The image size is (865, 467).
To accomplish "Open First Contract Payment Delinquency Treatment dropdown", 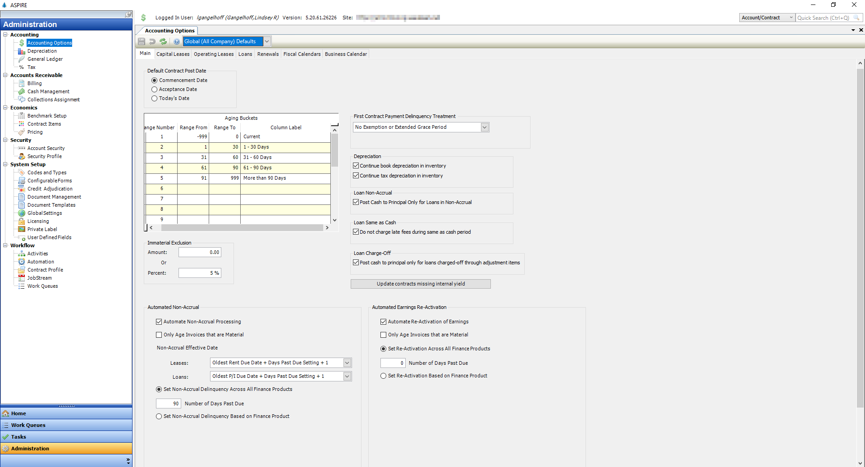I will click(x=485, y=127).
